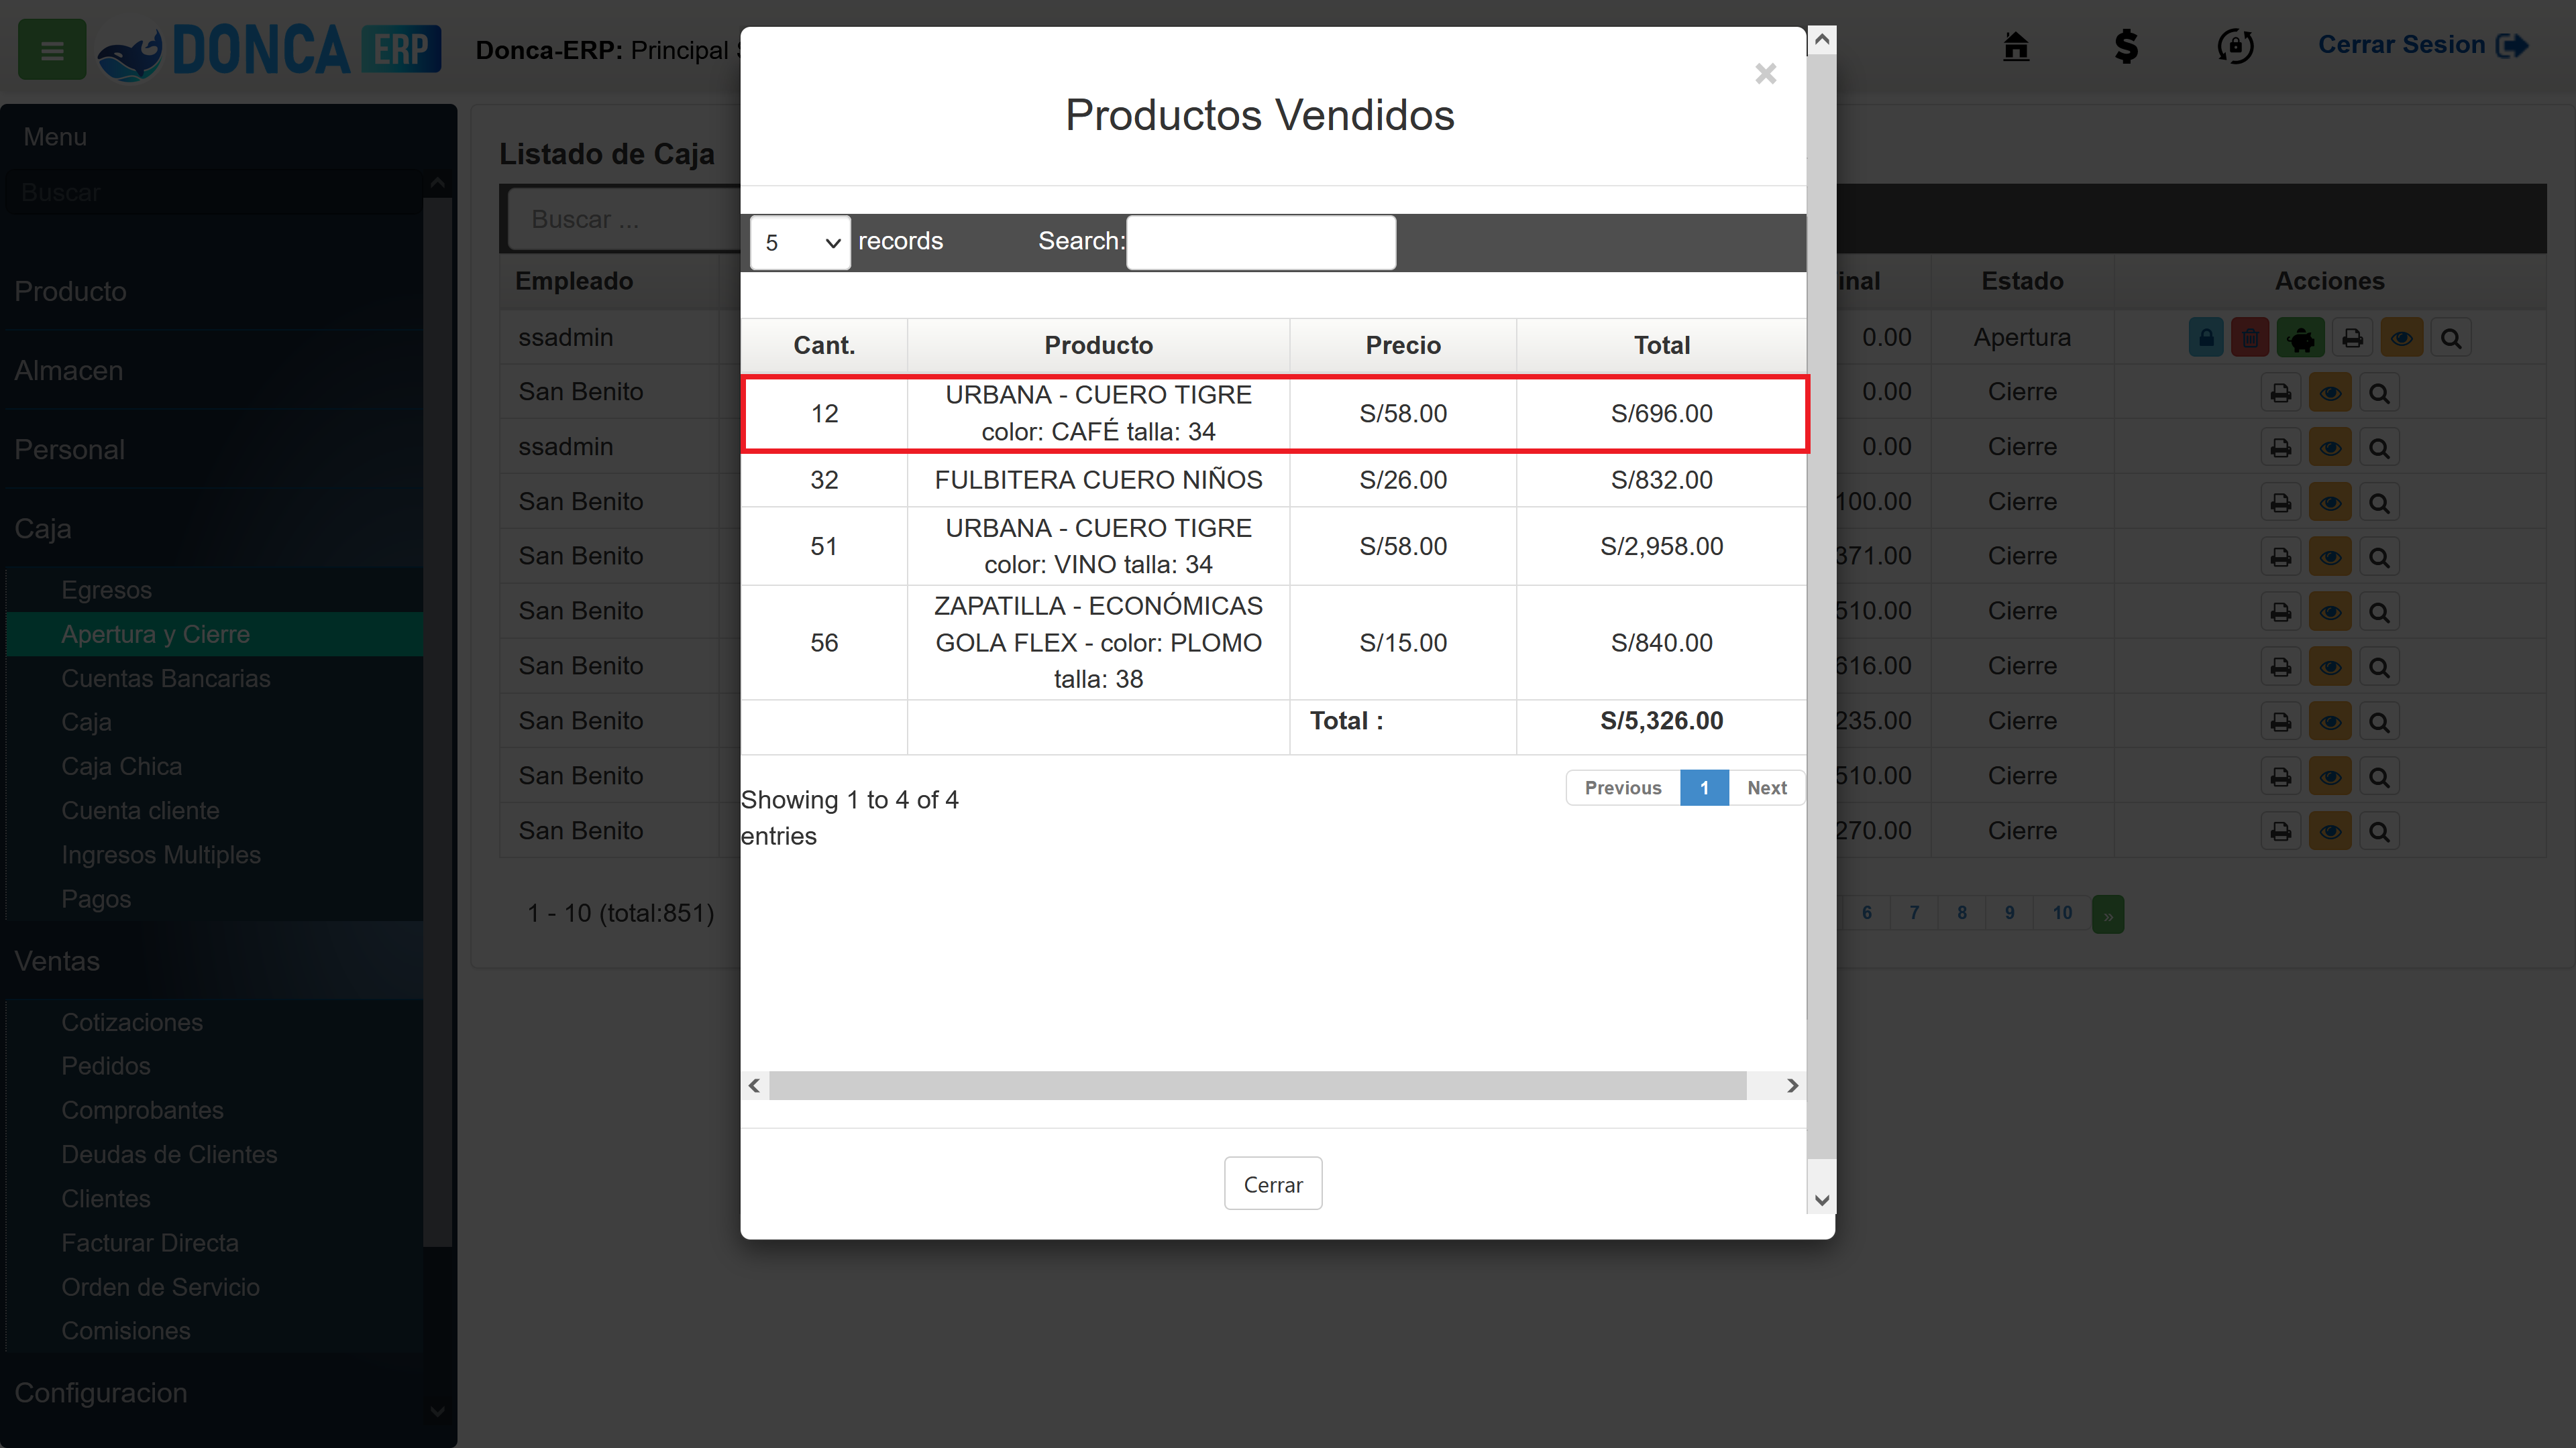Click the Search field in modal

coord(1260,243)
